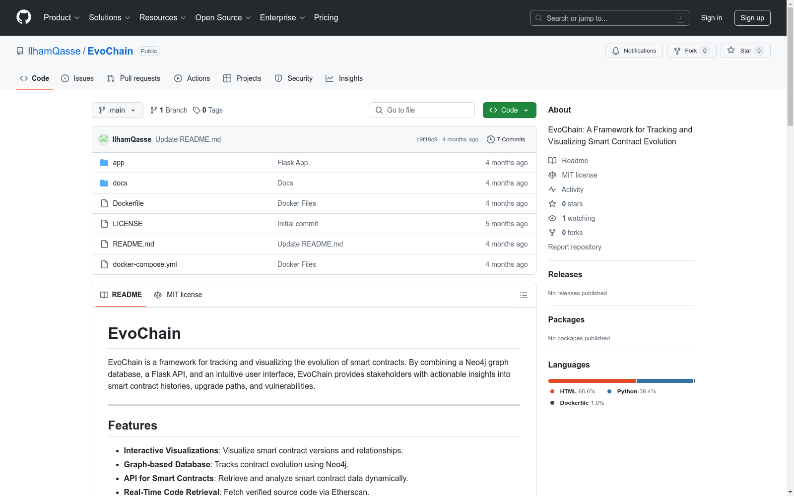
Task: Click the HTML 60.6% language link
Action: (x=573, y=391)
